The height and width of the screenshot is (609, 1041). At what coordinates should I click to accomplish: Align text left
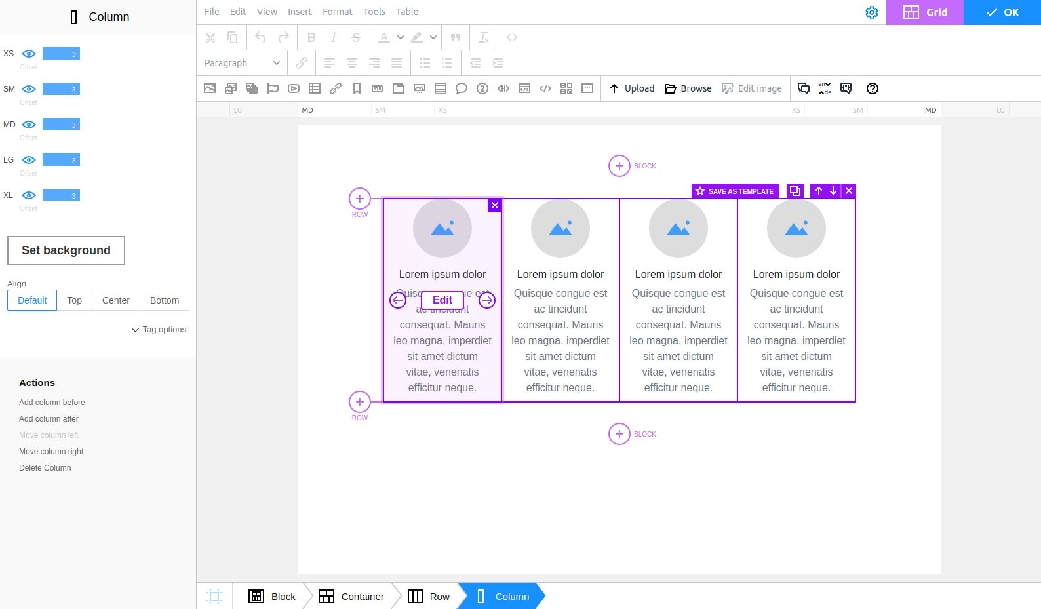point(330,63)
